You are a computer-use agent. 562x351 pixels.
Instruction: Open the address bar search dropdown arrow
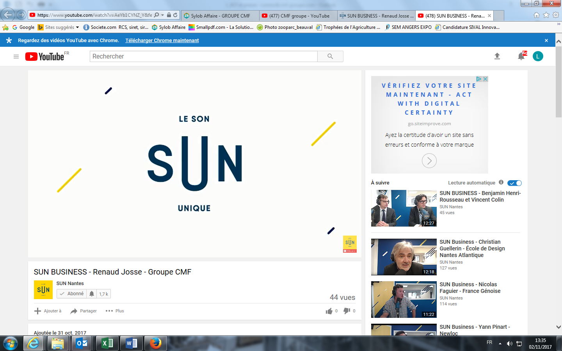[162, 15]
